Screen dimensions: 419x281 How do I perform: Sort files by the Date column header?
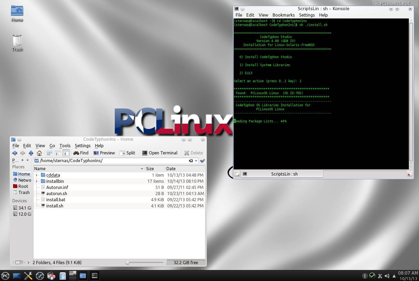pos(185,169)
